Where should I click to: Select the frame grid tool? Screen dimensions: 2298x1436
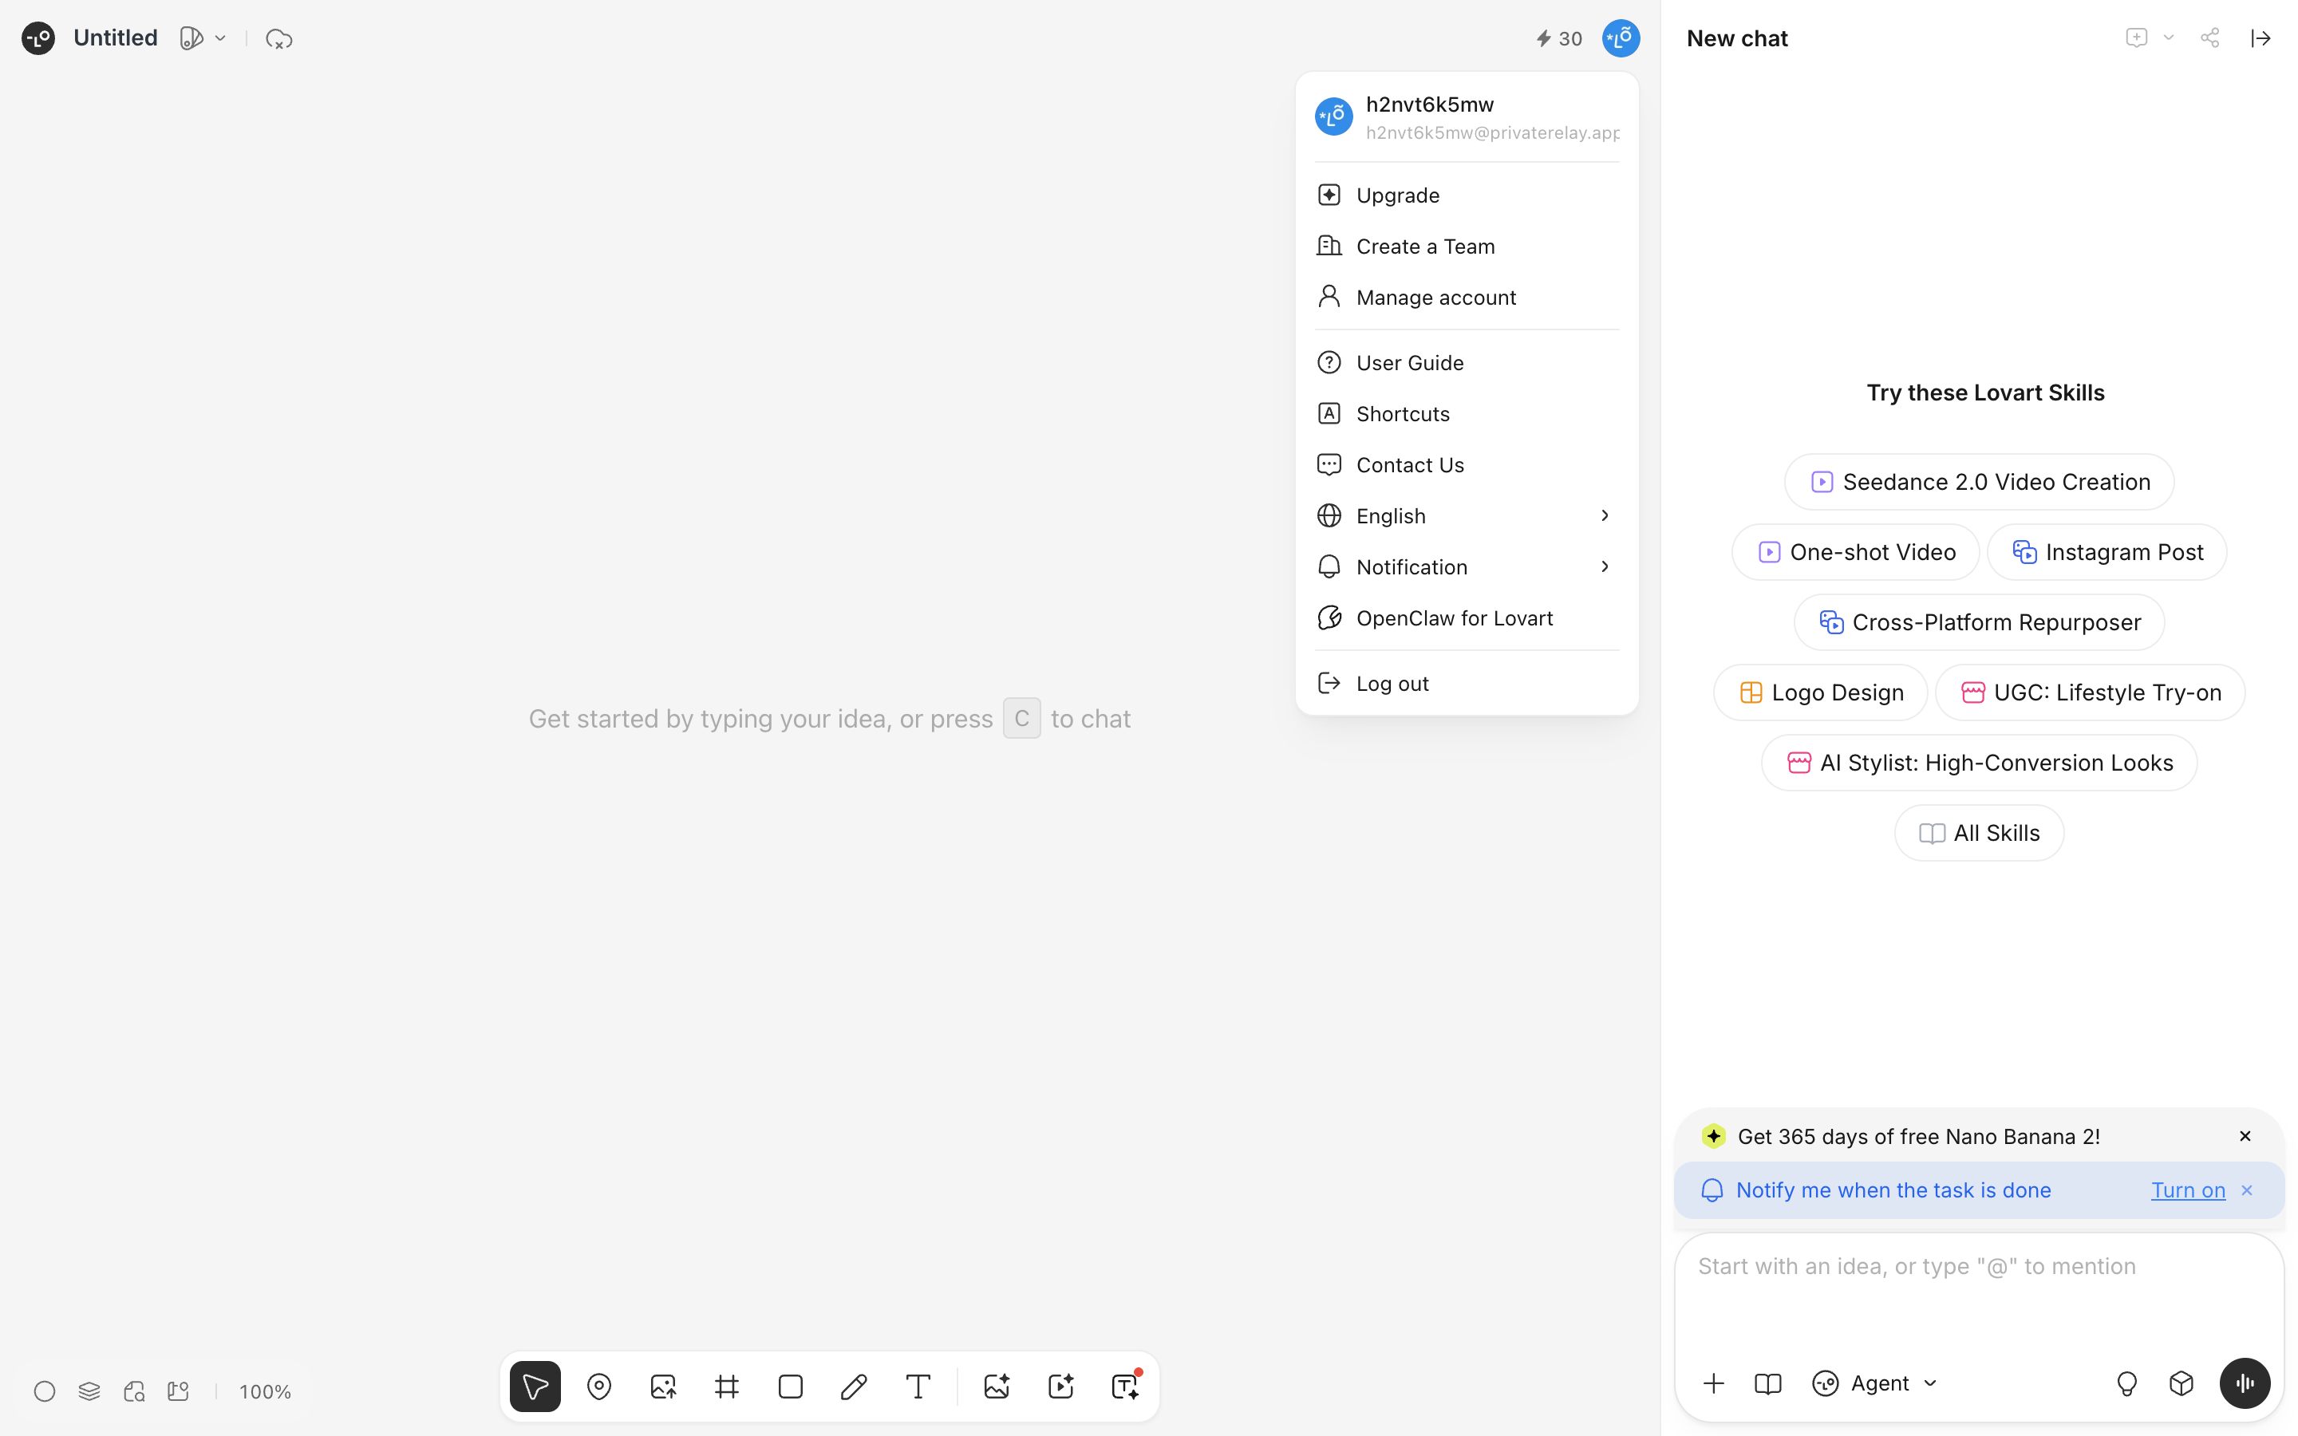(x=726, y=1387)
